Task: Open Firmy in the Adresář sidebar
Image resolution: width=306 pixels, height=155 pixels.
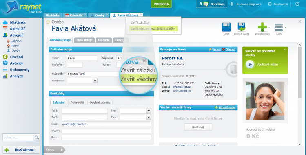Action: pos(15,46)
